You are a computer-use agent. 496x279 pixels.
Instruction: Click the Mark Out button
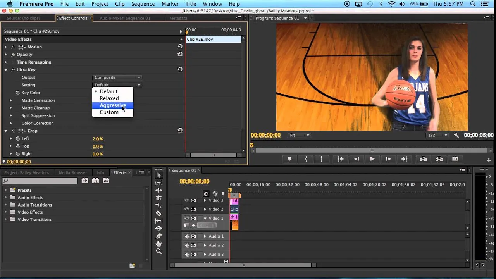(x=322, y=159)
